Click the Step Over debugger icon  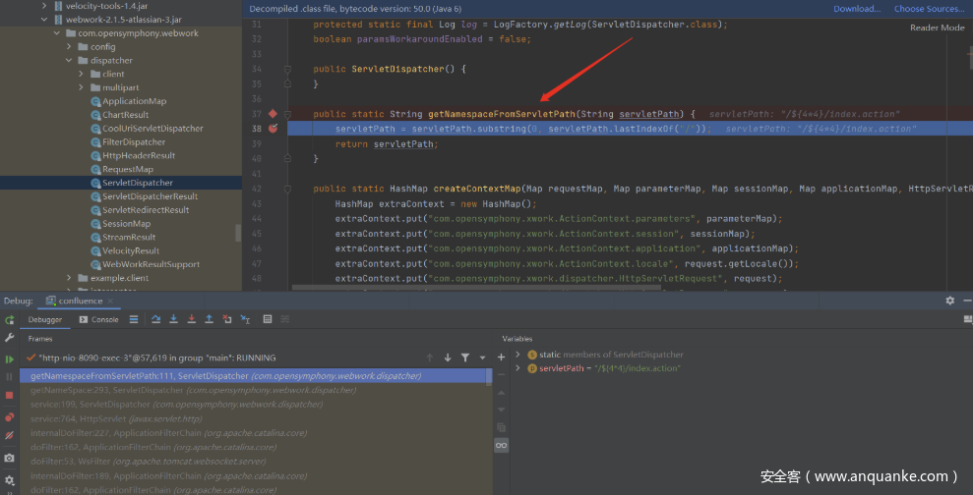(x=156, y=319)
